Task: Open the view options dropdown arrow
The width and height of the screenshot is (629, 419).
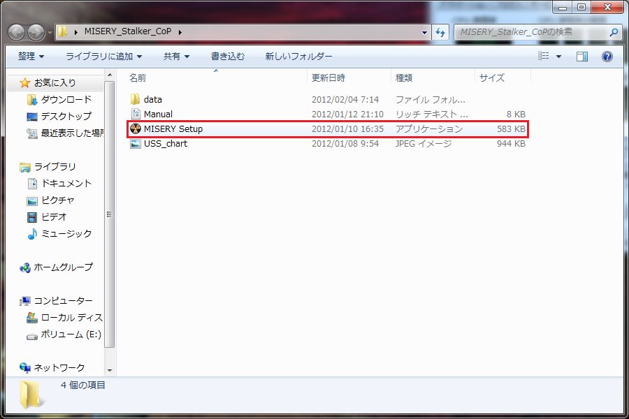Action: pos(558,57)
